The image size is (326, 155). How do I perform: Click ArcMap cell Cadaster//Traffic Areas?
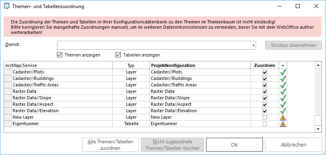(62, 85)
